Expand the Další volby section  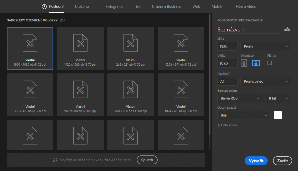227,125
